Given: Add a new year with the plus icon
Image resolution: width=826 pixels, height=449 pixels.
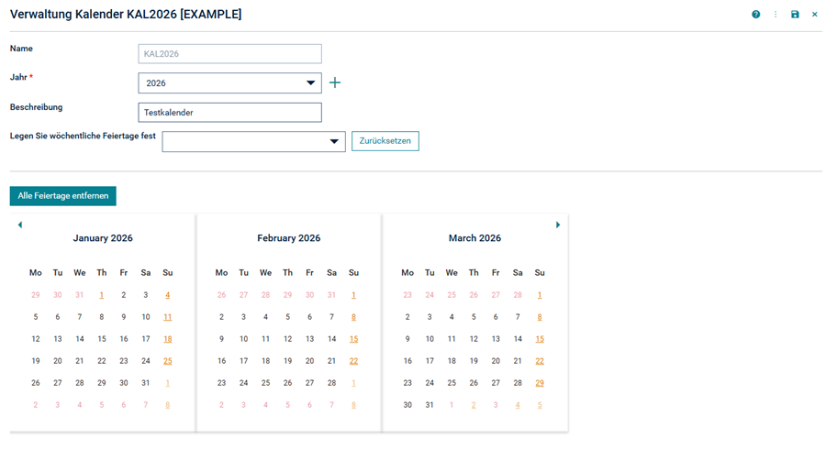Looking at the screenshot, I should pos(335,82).
